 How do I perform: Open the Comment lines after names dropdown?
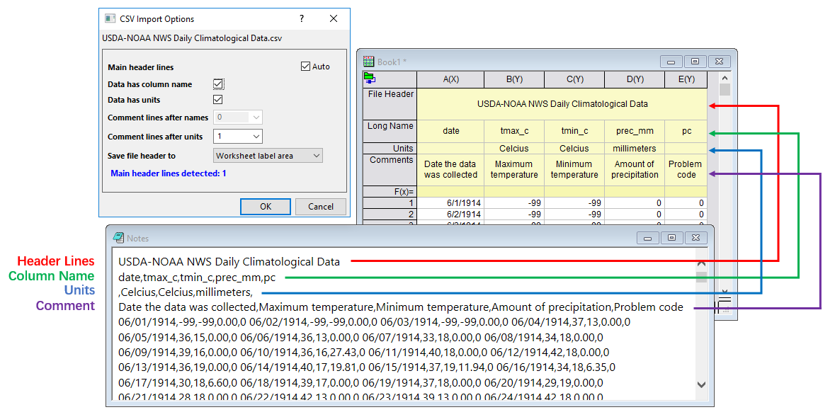point(256,118)
